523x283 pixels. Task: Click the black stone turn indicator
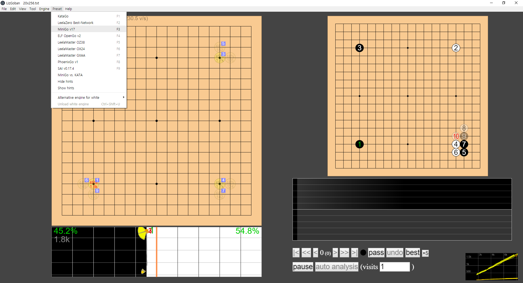coord(363,253)
